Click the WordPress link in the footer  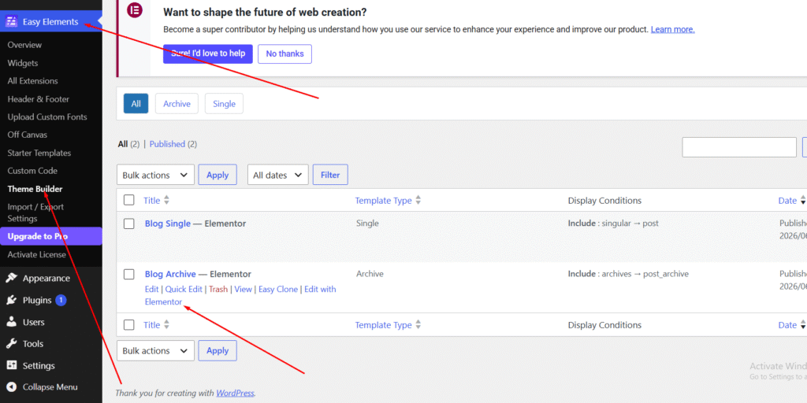235,394
